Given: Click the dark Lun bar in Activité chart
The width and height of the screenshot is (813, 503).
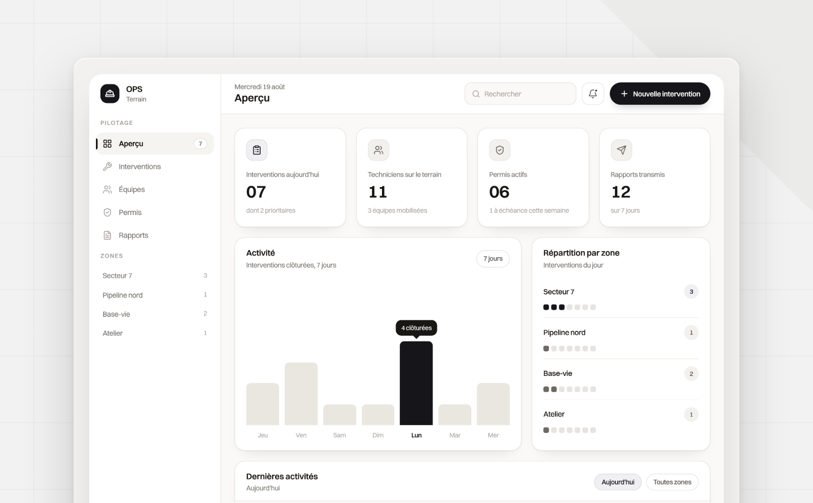Looking at the screenshot, I should tap(416, 383).
